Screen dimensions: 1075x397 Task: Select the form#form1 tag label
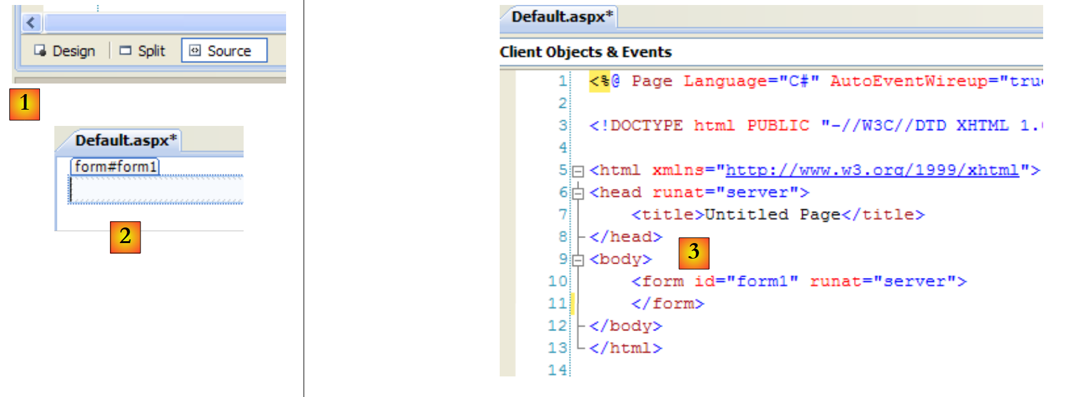coord(115,166)
